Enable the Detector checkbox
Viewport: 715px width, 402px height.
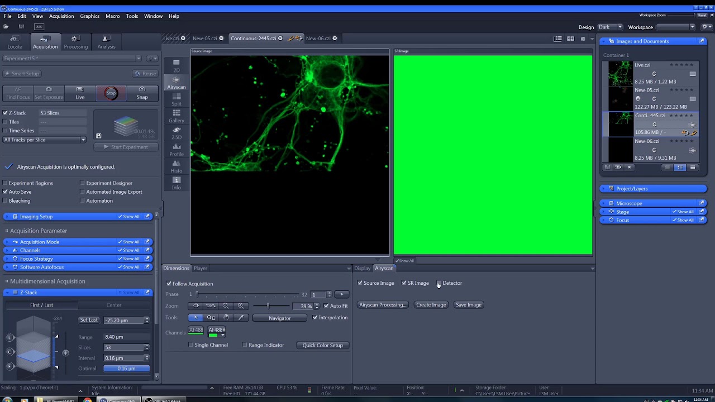tap(439, 283)
